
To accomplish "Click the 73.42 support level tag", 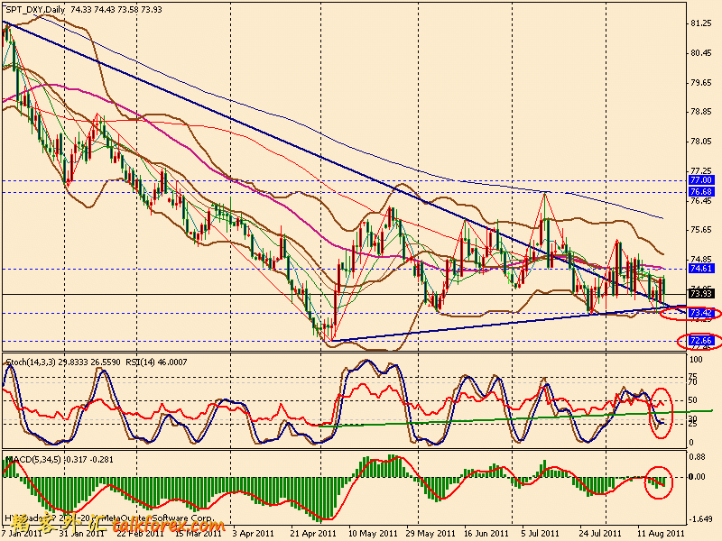I will pos(701,313).
